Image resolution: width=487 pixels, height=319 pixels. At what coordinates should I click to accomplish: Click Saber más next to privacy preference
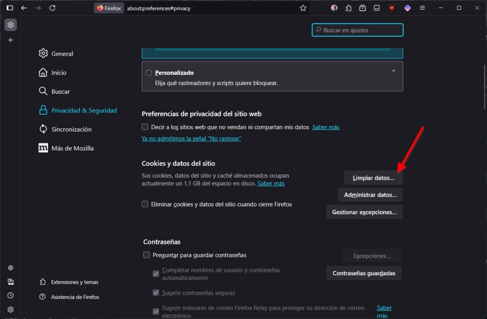325,127
